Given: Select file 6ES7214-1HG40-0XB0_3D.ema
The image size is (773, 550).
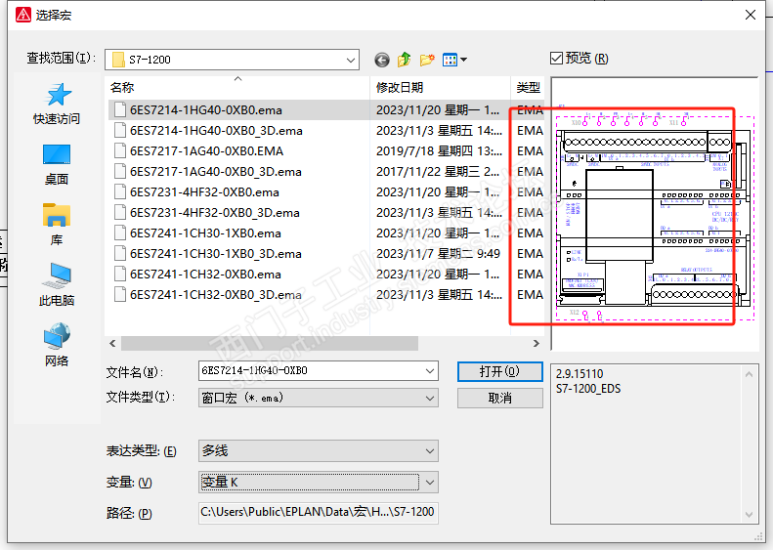Looking at the screenshot, I should click(x=216, y=131).
